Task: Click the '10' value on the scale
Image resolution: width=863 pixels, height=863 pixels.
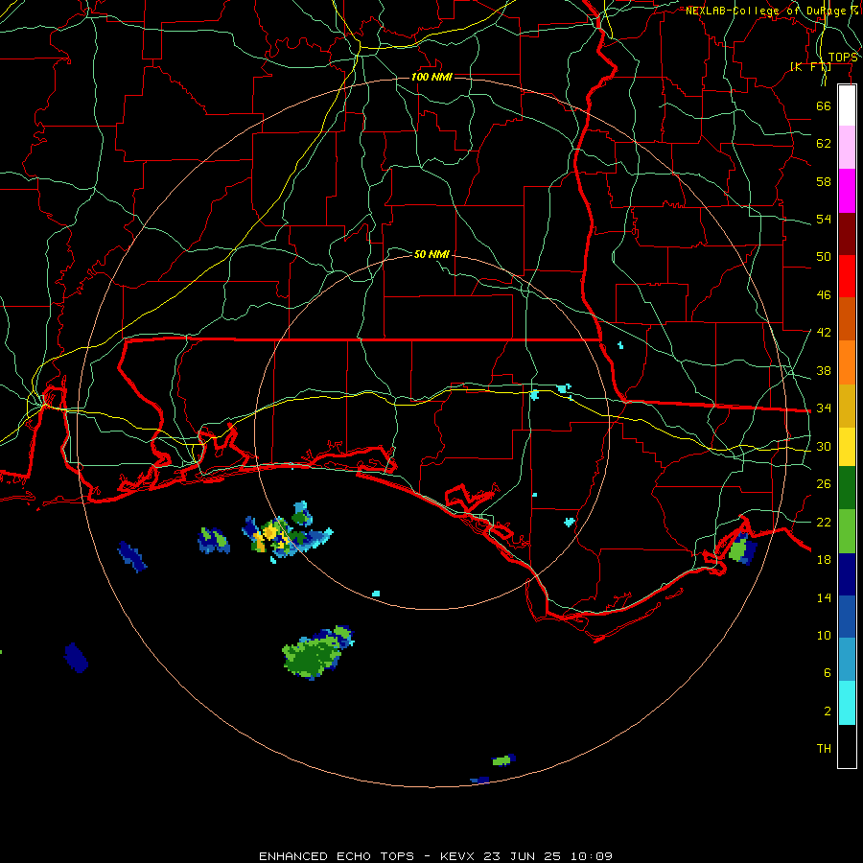Action: pos(824,636)
